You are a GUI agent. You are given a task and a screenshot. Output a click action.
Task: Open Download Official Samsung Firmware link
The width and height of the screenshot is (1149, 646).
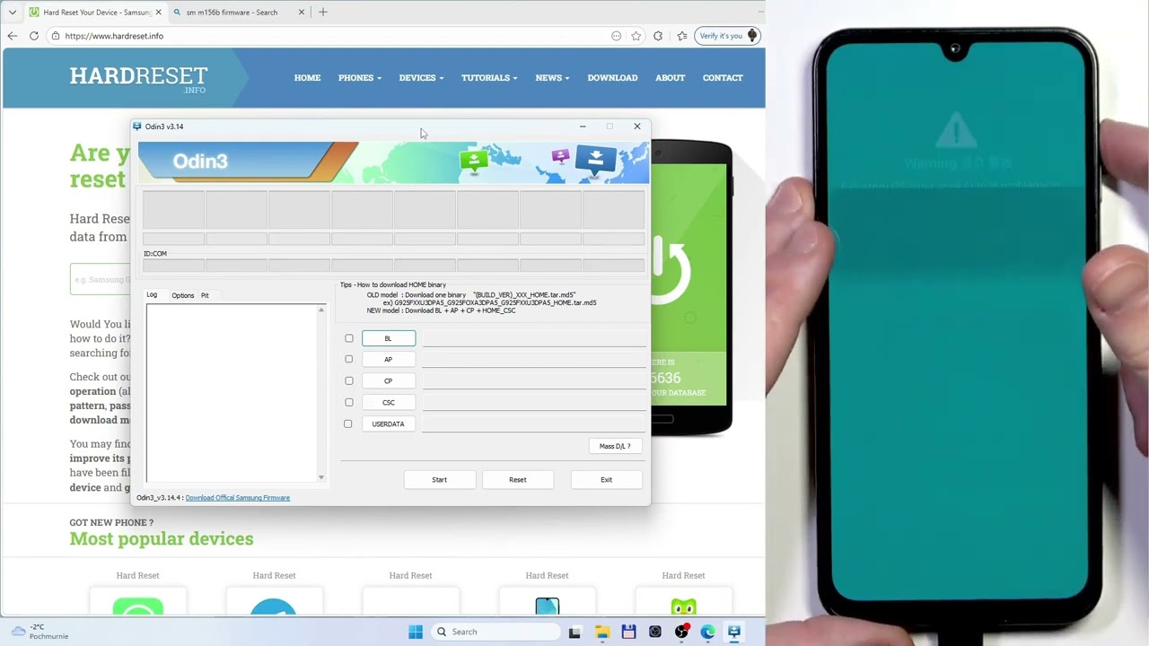tap(237, 498)
